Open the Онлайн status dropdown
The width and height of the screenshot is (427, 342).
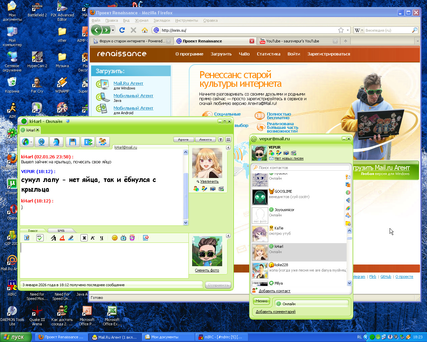coord(312,304)
